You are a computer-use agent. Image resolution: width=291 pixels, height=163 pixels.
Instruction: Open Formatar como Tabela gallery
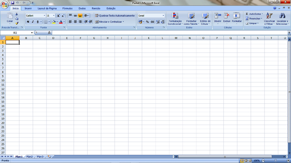click(191, 19)
